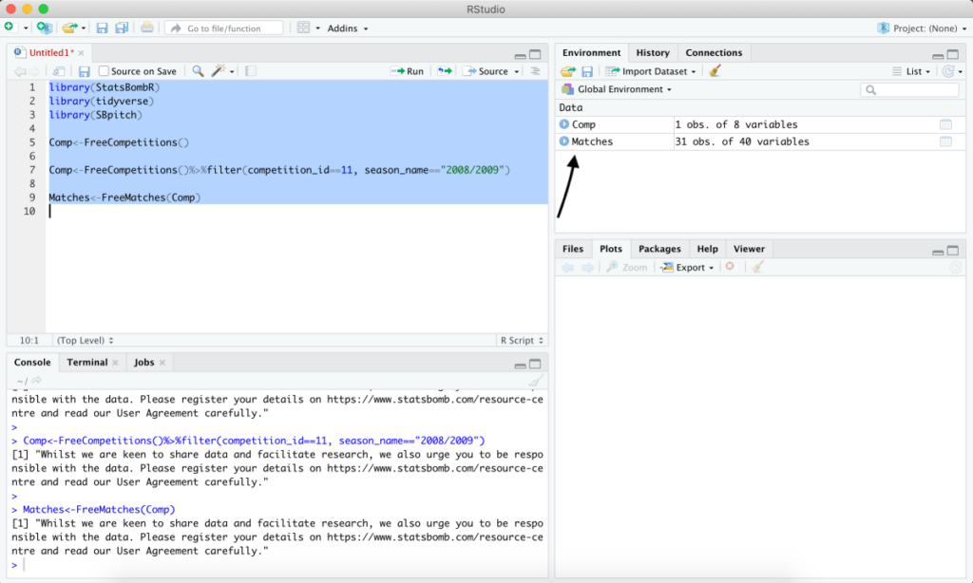Click the Environment search field
Viewport: 973px width, 583px height.
point(909,90)
